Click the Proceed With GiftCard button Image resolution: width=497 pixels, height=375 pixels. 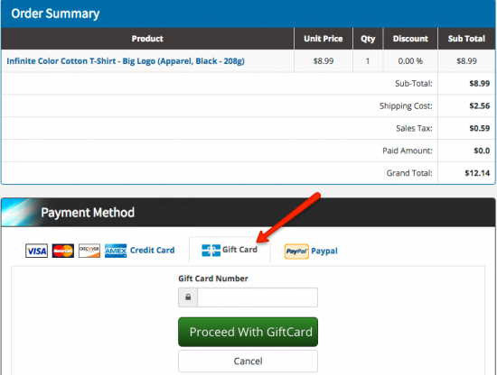[x=248, y=332]
